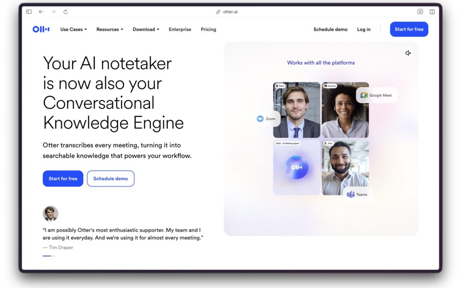Click the top-right Start for free button

pos(409,29)
